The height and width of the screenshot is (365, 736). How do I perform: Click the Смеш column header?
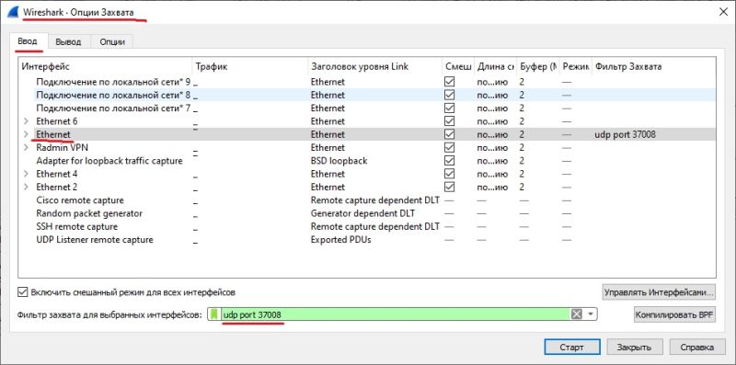(x=458, y=66)
